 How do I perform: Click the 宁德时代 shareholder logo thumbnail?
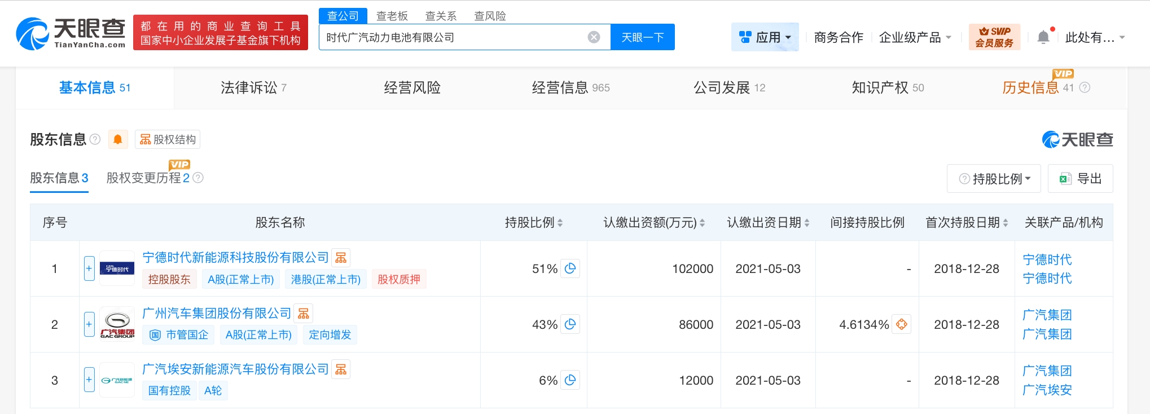point(117,268)
